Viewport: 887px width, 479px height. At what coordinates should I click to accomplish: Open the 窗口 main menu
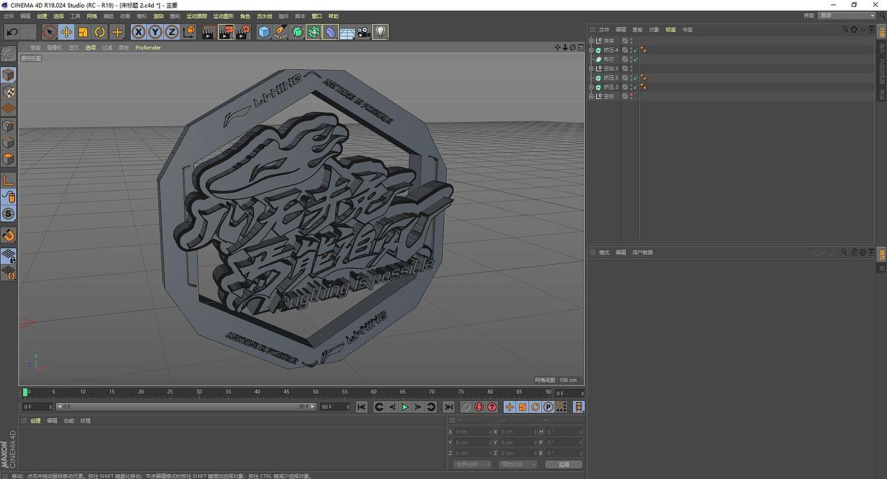(317, 16)
